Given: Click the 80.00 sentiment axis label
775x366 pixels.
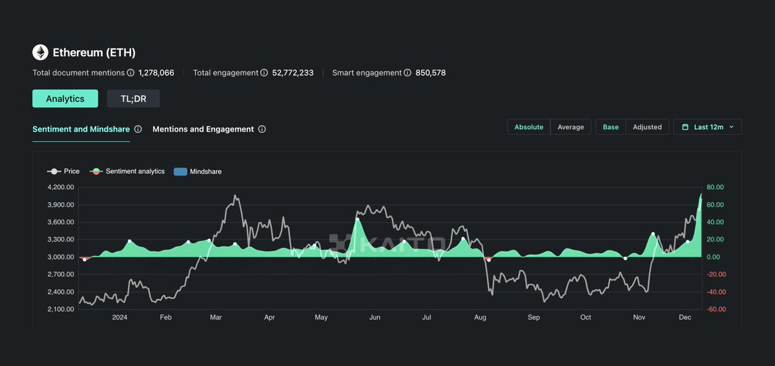Looking at the screenshot, I should coord(715,187).
